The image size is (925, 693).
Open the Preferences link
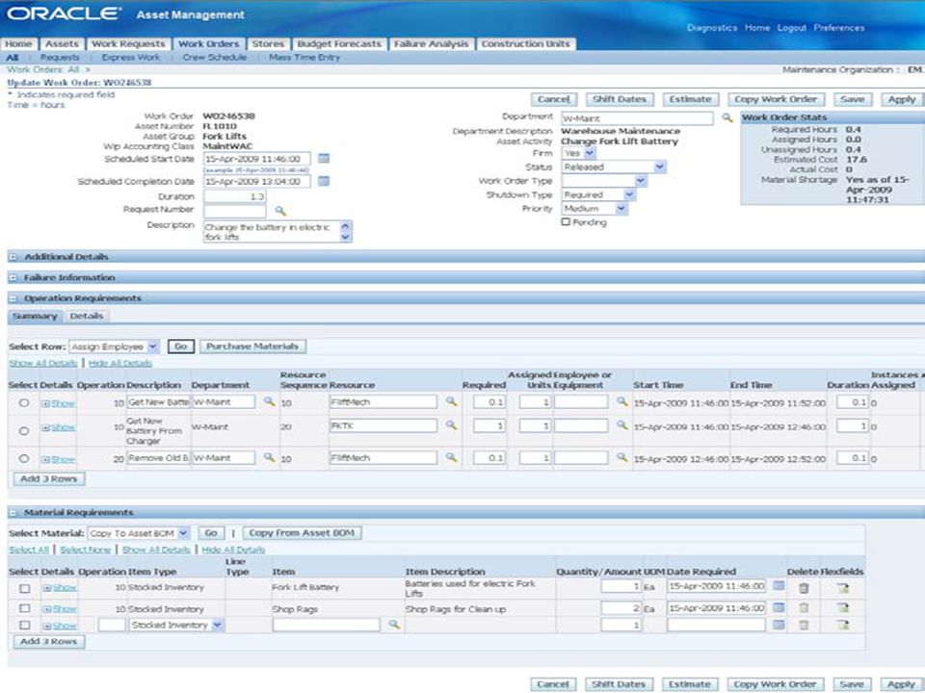[839, 28]
